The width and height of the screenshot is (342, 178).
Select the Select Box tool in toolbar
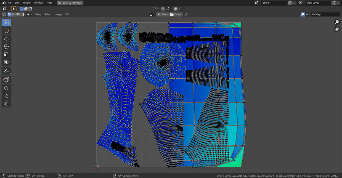pos(6,23)
